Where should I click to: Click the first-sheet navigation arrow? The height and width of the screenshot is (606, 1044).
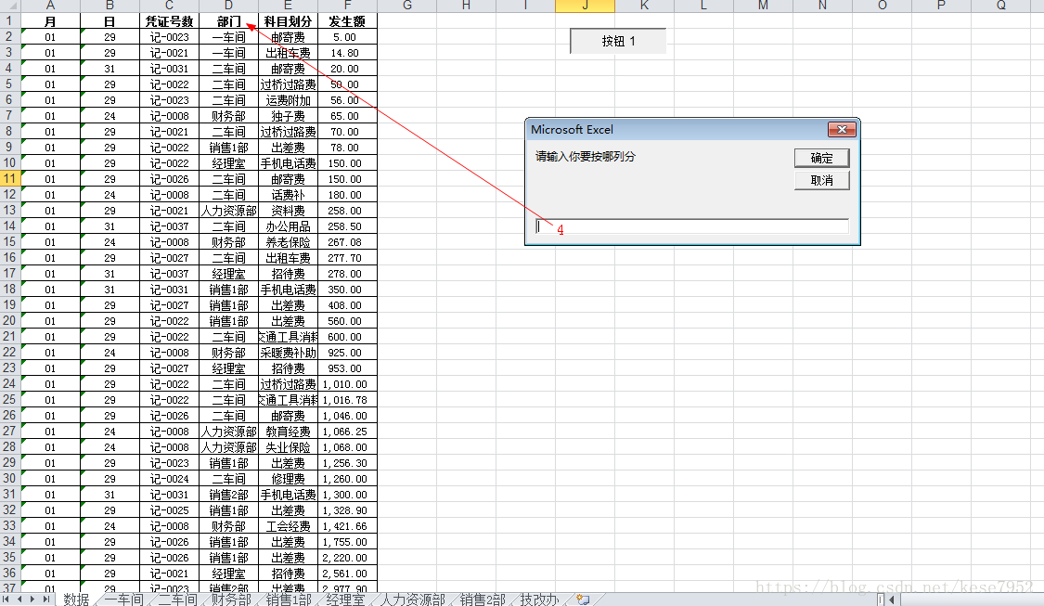pyautogui.click(x=8, y=599)
